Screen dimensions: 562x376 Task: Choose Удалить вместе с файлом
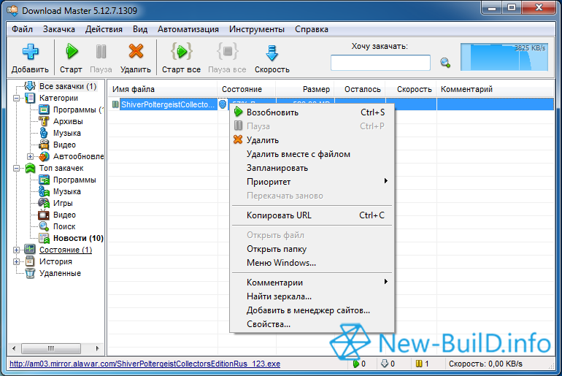tap(312, 154)
